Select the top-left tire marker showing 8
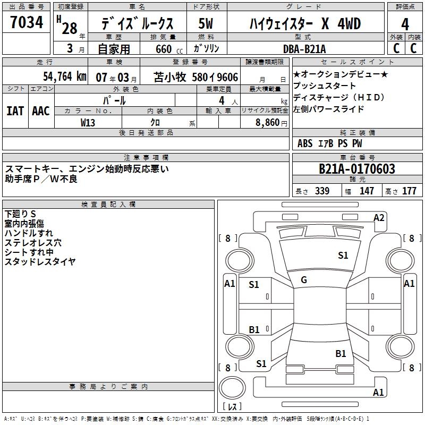This screenshot has height=425, width=425. coord(228,239)
